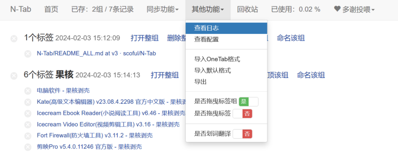This screenshot has height=160, width=398.
Task: Open the 回收站 page
Action: (x=248, y=10)
